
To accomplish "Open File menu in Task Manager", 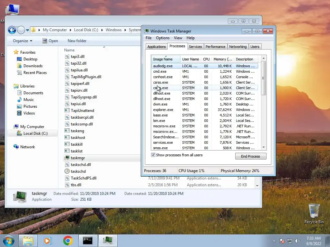I will click(149, 38).
